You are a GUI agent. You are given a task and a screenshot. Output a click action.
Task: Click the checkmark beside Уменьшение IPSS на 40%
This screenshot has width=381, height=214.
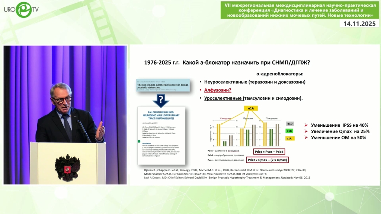pos(306,125)
